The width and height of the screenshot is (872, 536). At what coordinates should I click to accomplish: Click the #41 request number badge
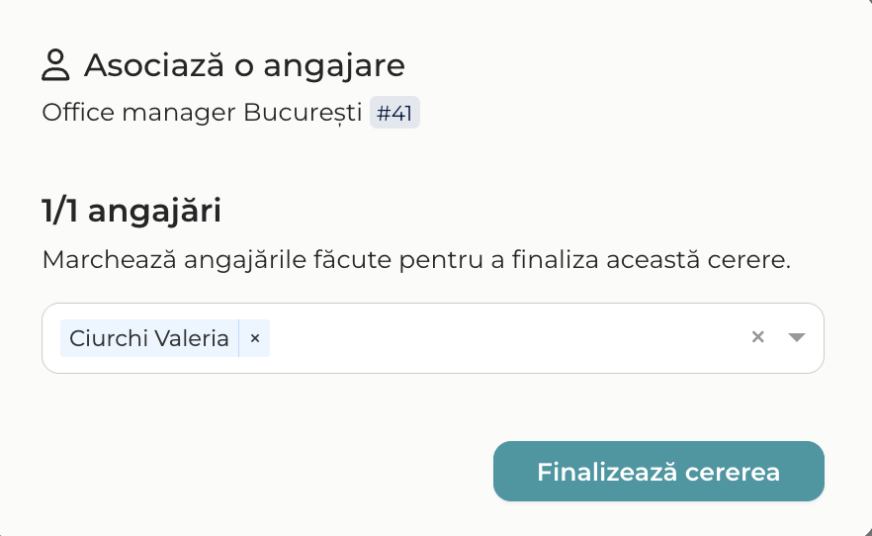[x=394, y=113]
